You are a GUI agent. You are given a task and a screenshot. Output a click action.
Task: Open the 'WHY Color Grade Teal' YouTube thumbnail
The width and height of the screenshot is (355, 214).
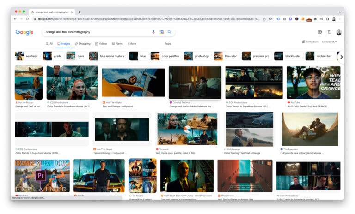(313, 83)
